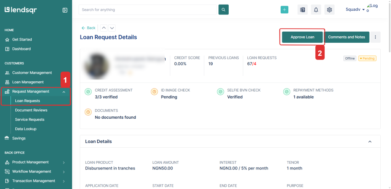Click the Get Started home icon

7,39
